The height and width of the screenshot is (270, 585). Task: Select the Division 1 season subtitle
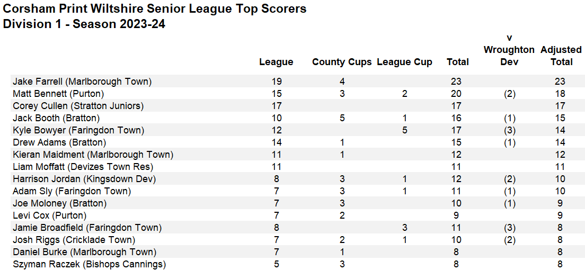[84, 24]
